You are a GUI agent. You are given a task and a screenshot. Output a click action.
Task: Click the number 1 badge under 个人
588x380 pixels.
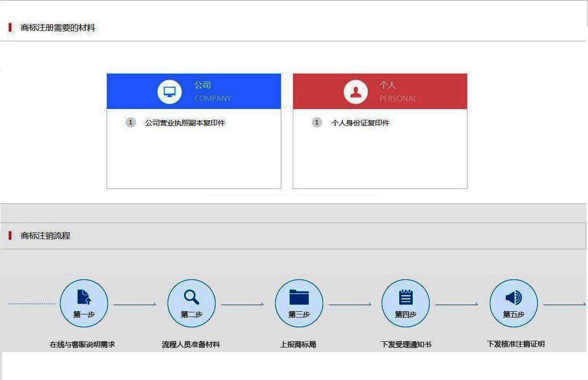click(317, 122)
